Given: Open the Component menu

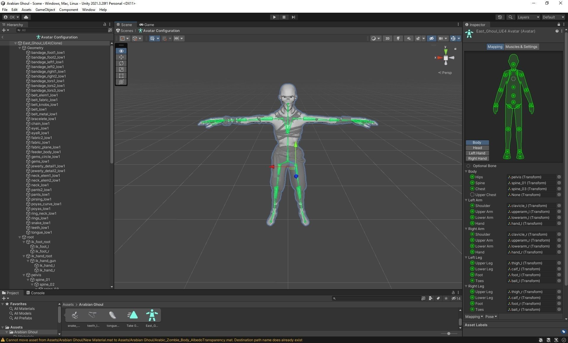Looking at the screenshot, I should [68, 10].
